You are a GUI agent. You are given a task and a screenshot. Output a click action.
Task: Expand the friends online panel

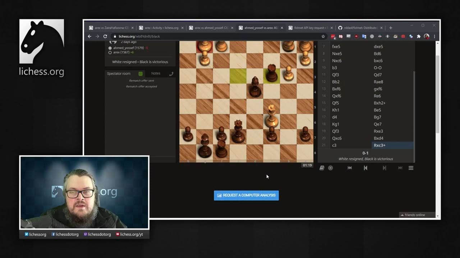(413, 215)
